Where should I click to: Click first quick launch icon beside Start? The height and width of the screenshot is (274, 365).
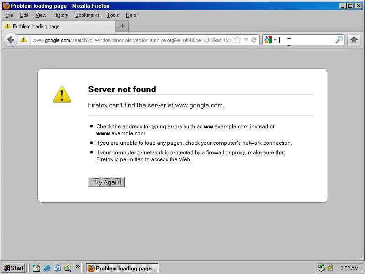point(36,268)
